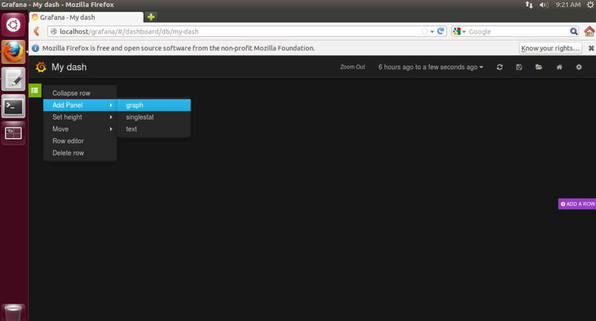This screenshot has width=596, height=321.
Task: Expand the Set height submenu arrow
Action: click(111, 117)
